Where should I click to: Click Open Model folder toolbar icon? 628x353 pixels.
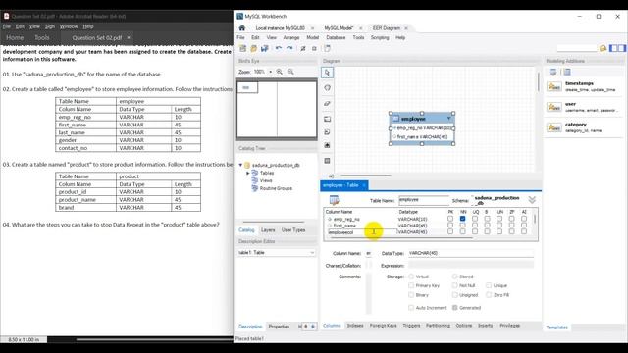point(253,48)
